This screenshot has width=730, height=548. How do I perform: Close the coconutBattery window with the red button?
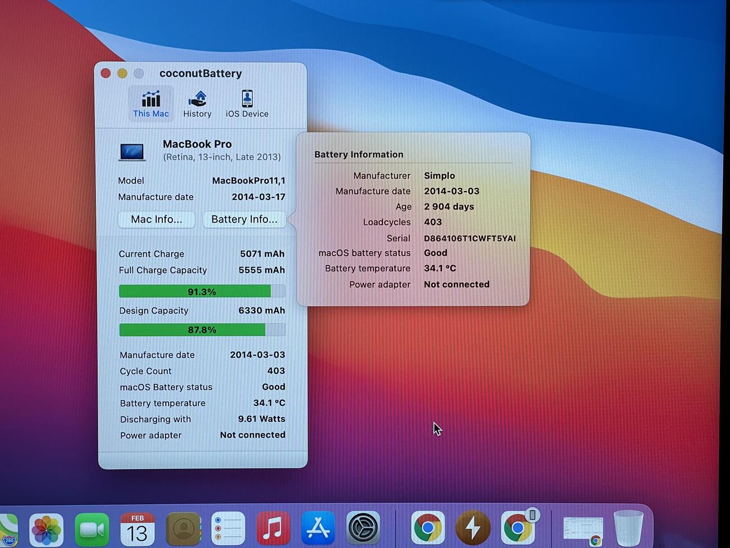106,73
